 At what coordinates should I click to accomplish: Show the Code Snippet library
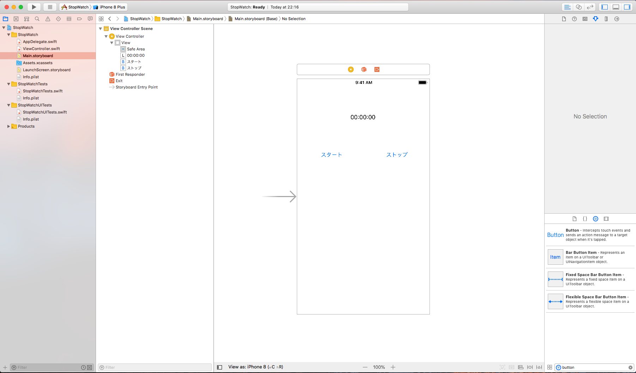(x=585, y=219)
